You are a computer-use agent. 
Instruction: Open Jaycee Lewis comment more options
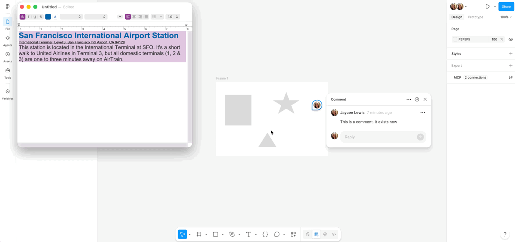click(423, 113)
